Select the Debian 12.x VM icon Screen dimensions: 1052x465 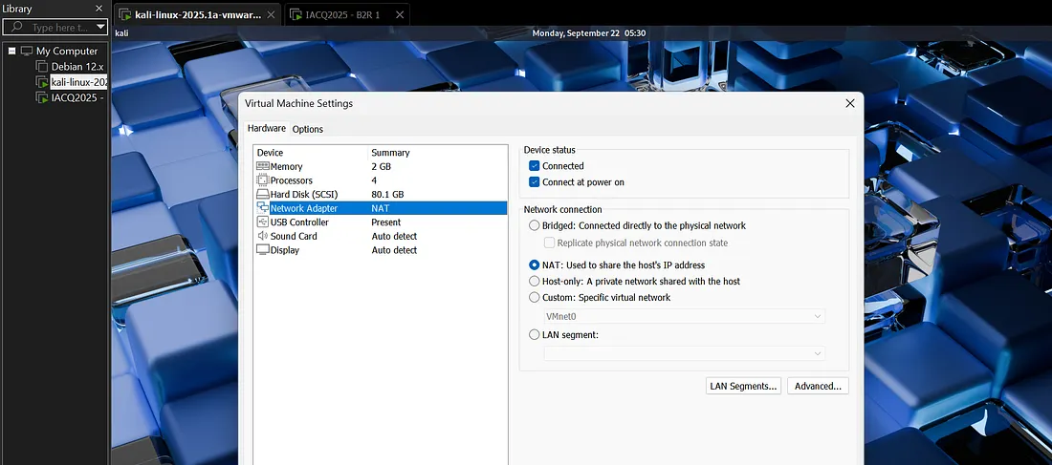tap(42, 67)
